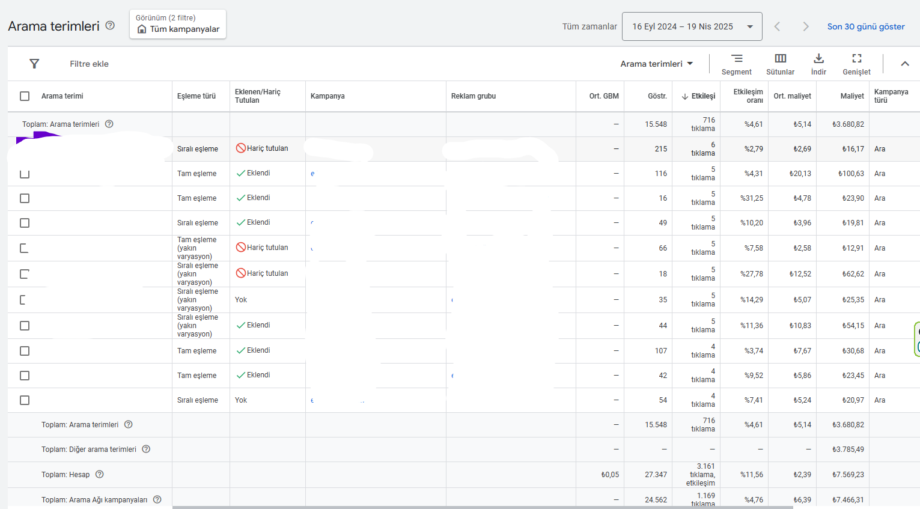Tick checkbox for row with 116 impressions

25,174
